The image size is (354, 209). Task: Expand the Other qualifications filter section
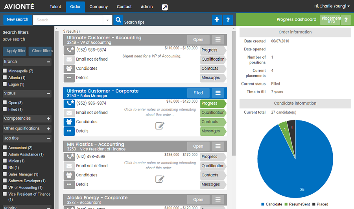(48, 129)
